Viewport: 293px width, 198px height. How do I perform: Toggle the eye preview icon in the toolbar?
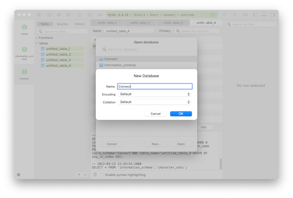[x=59, y=15]
